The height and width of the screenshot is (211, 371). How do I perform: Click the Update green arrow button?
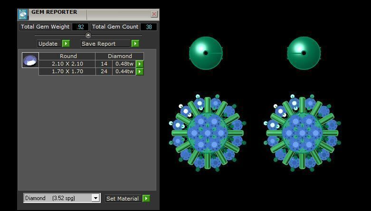66,44
